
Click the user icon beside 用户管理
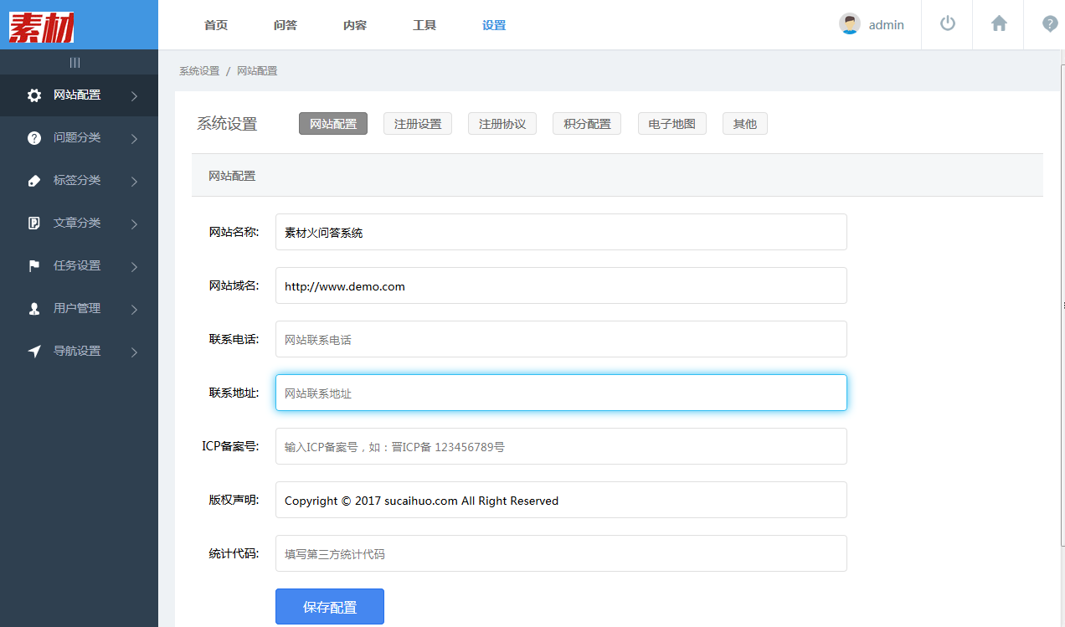pos(34,309)
